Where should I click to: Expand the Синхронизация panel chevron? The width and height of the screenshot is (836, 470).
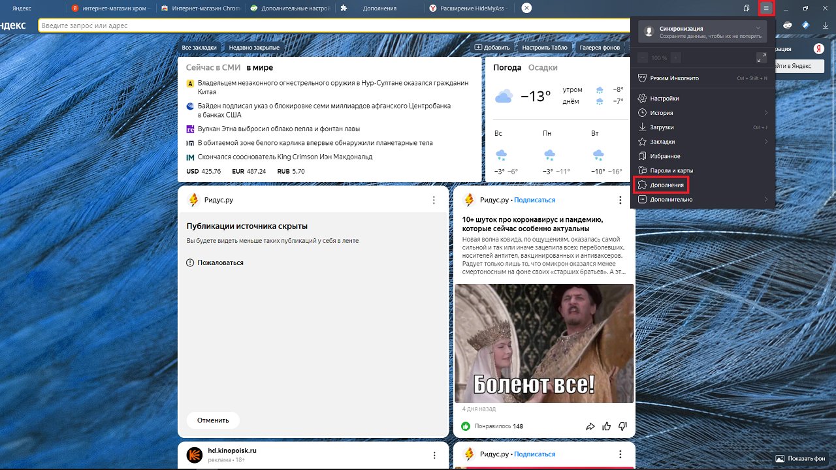point(758,28)
